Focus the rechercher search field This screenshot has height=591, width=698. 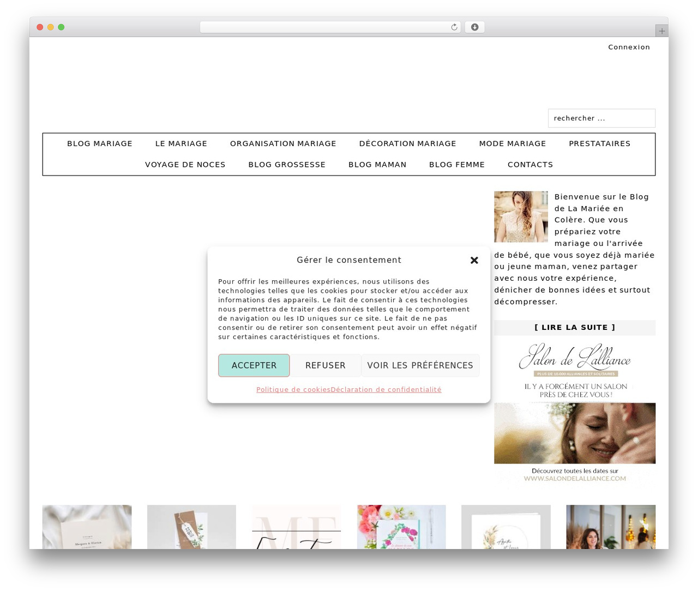(x=601, y=118)
